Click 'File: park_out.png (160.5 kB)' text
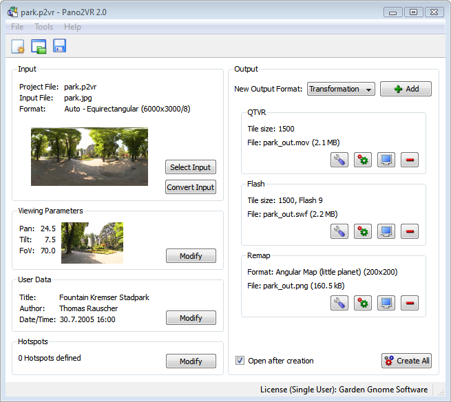Viewport: 451px width, 402px height. coord(295,286)
